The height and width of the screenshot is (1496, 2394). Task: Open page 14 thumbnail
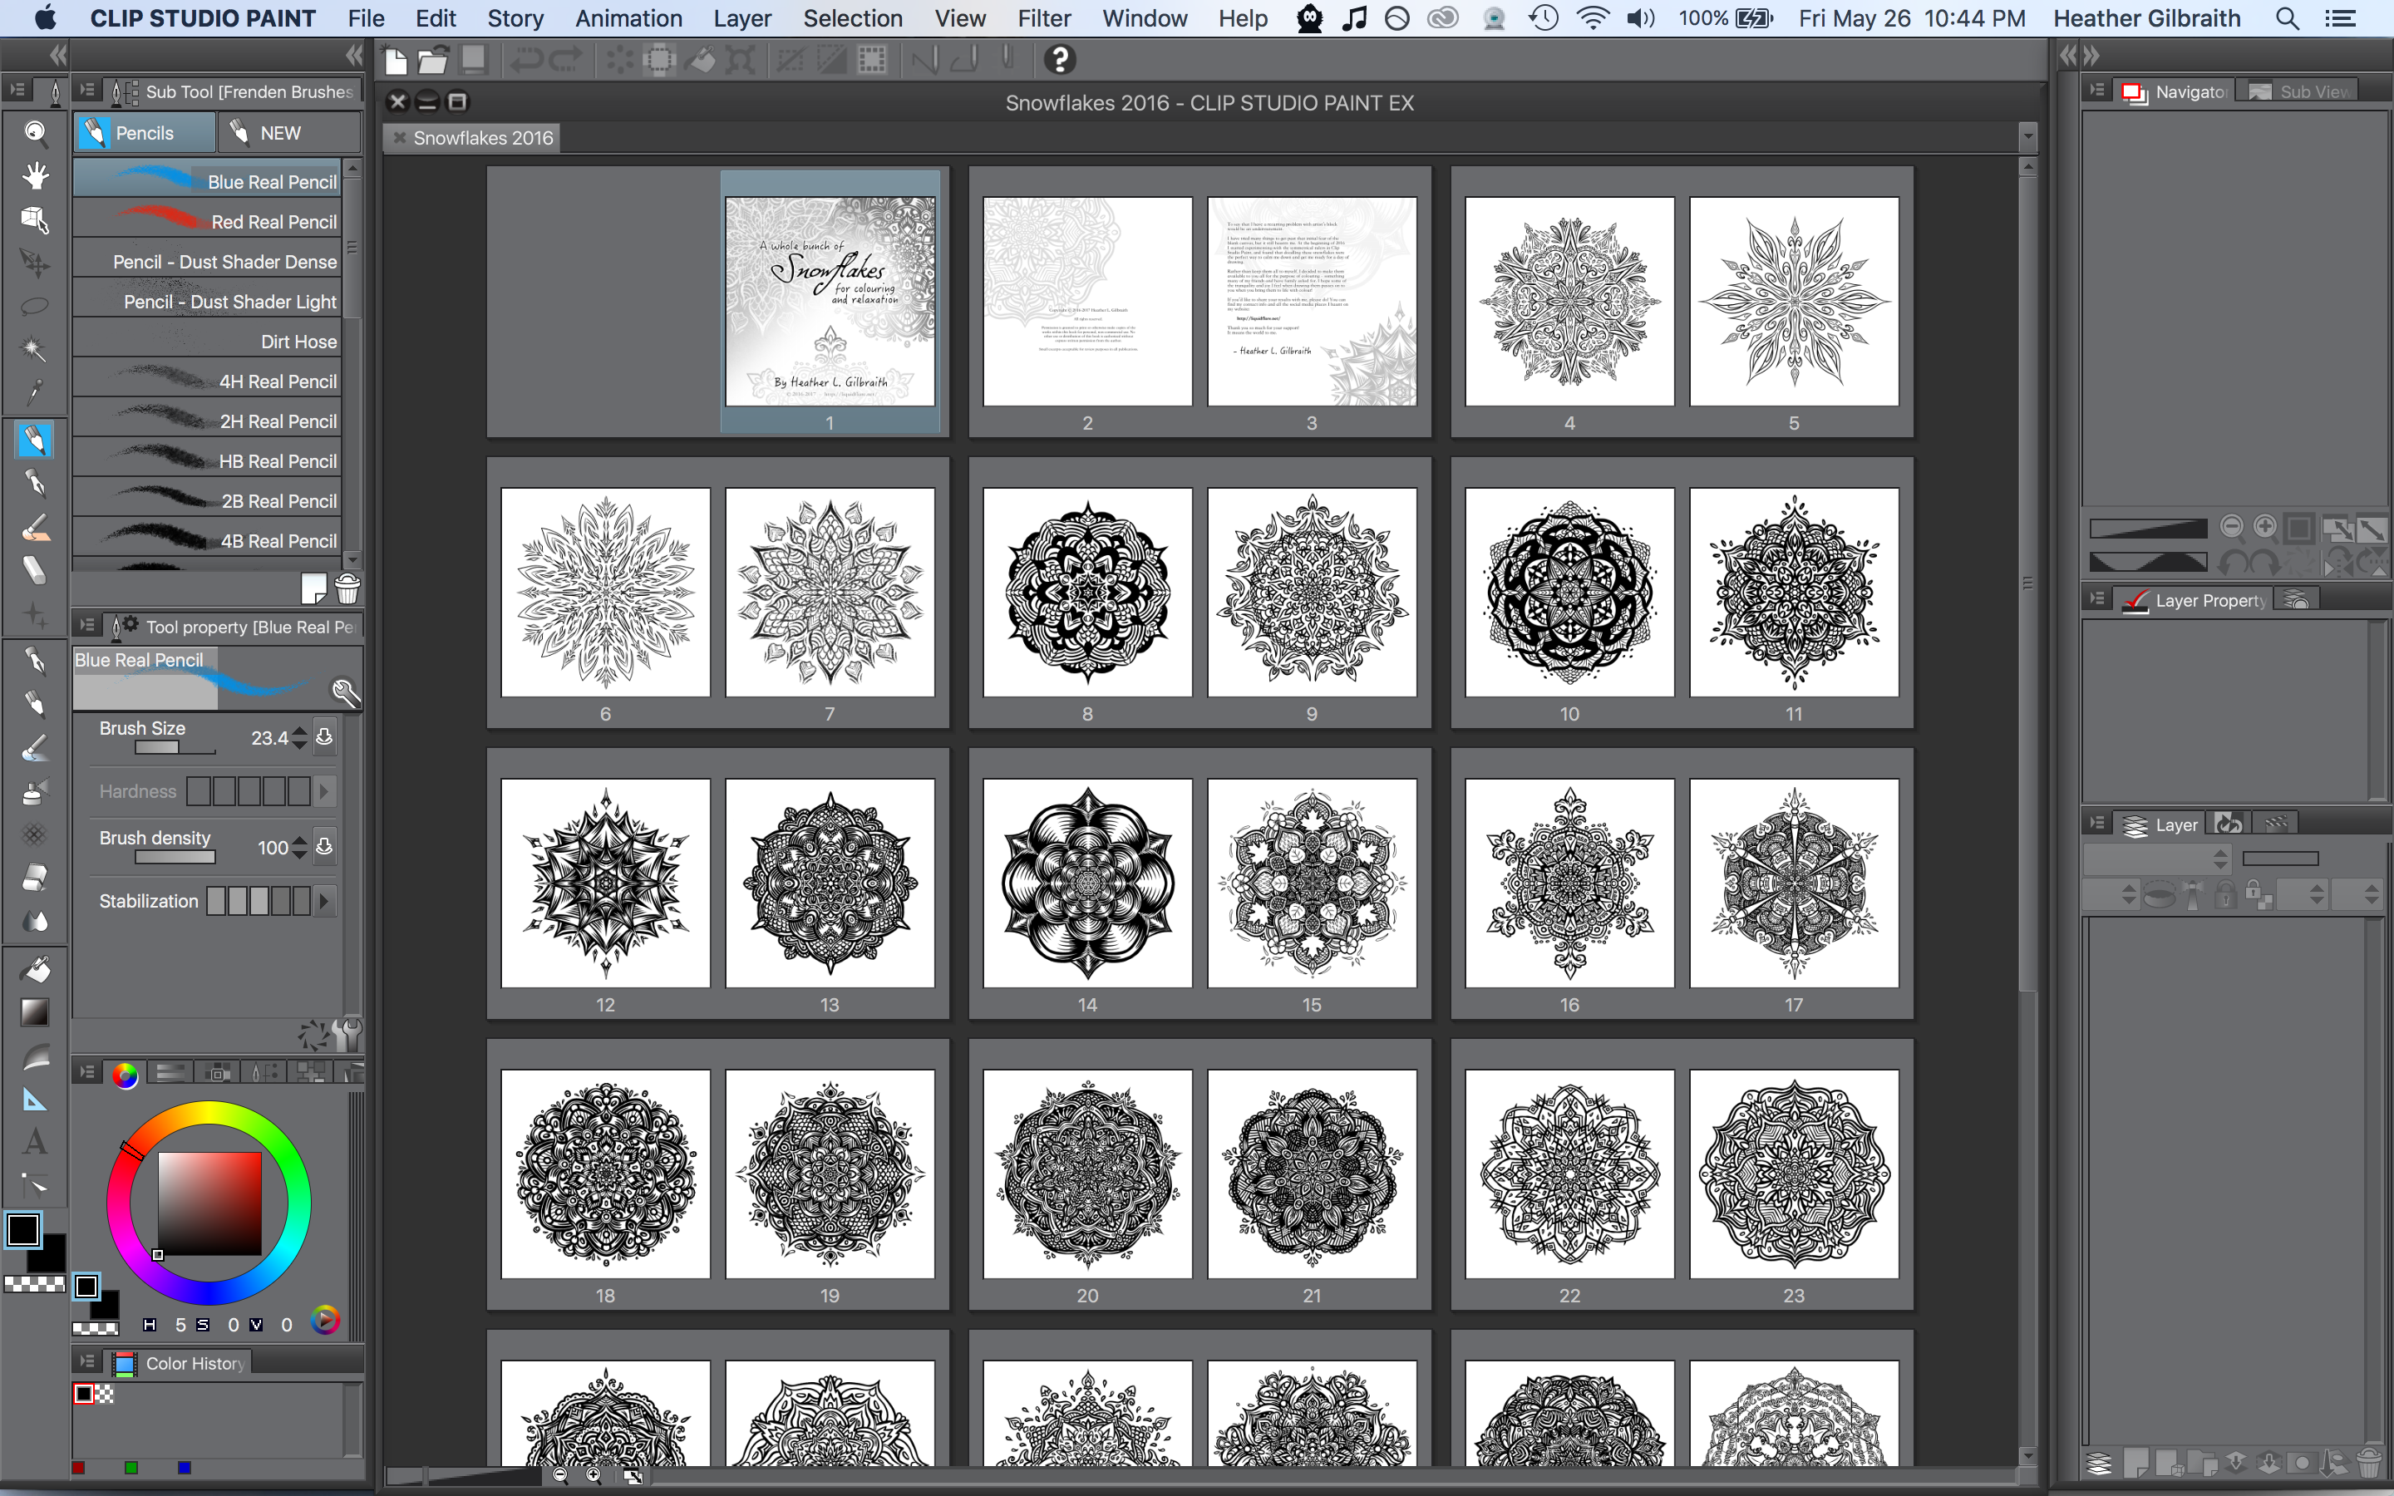pyautogui.click(x=1087, y=883)
